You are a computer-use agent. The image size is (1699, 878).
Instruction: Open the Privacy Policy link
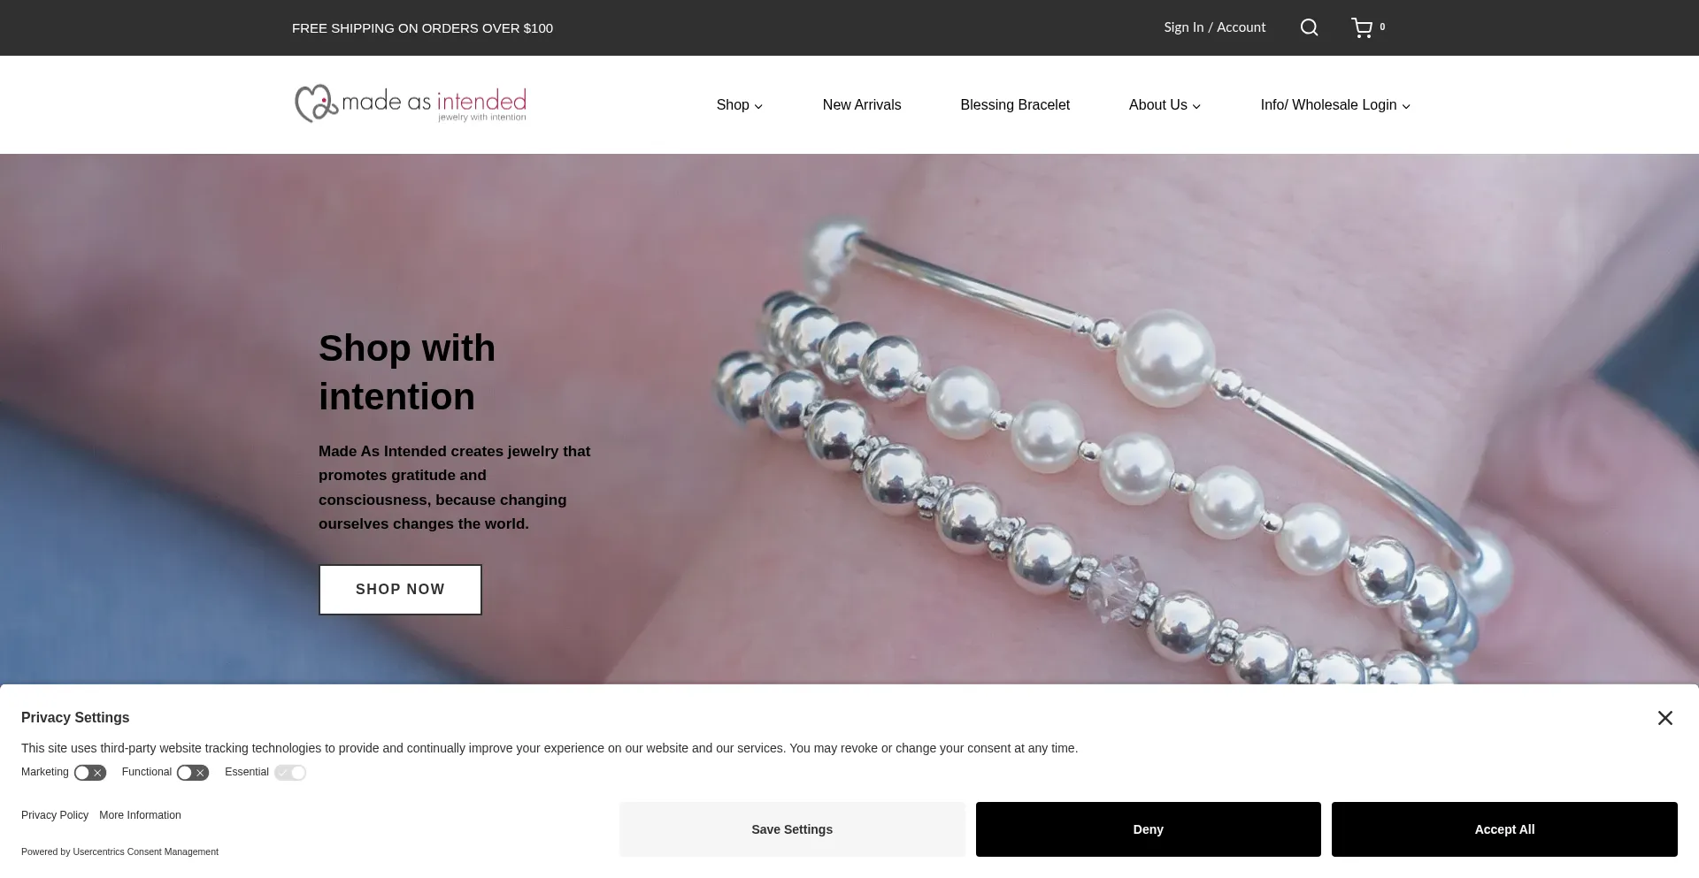[55, 815]
